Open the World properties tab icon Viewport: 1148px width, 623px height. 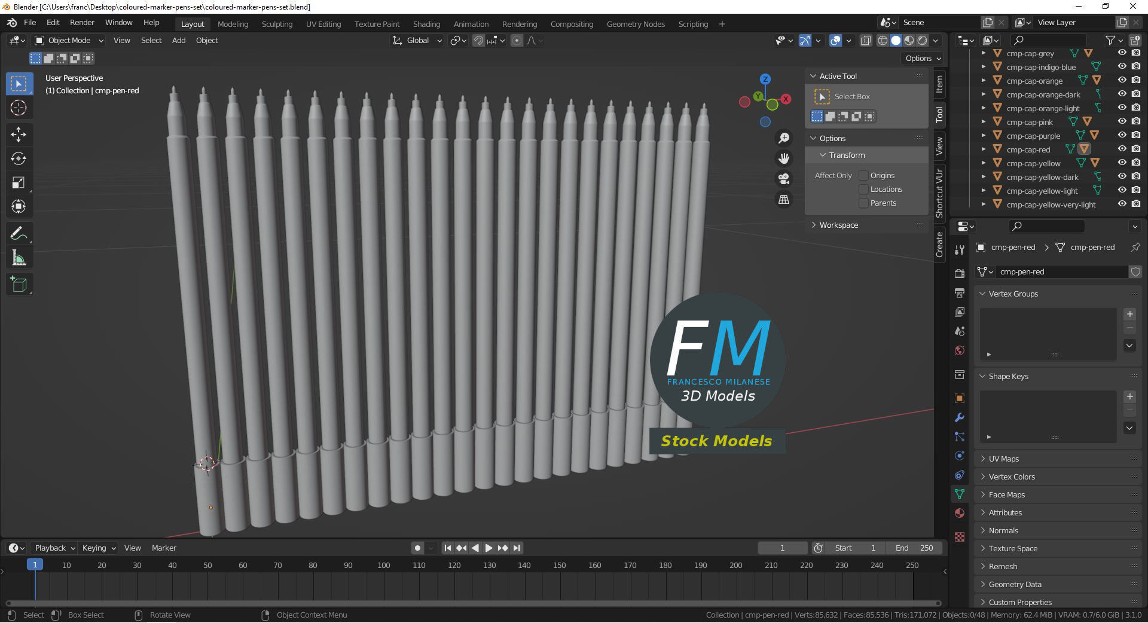(x=960, y=350)
